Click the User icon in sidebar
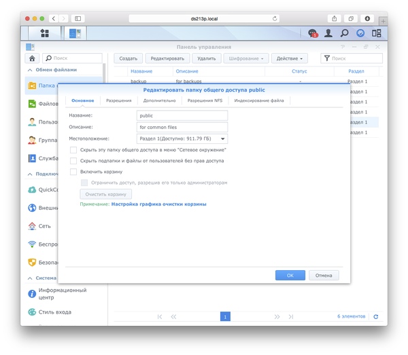Viewport: 408px width, 355px height. (x=32, y=122)
